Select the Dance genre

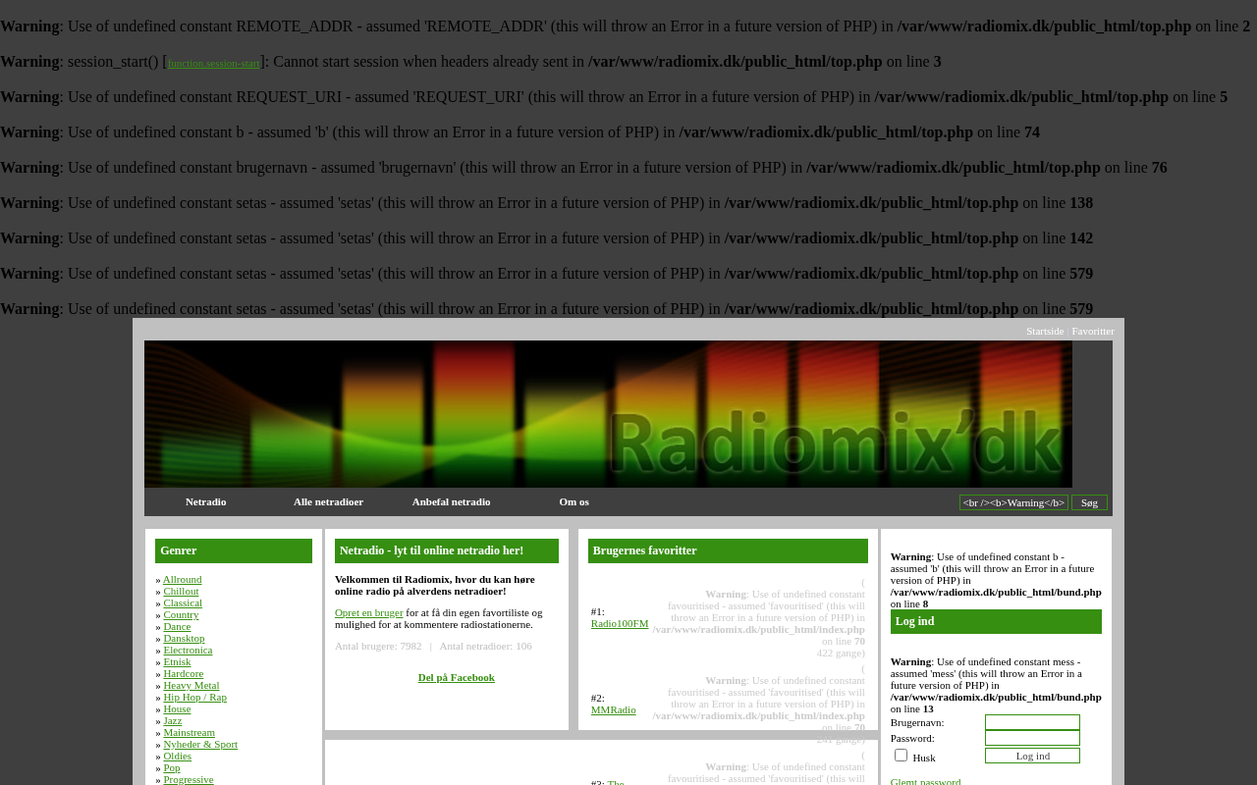[x=177, y=627]
